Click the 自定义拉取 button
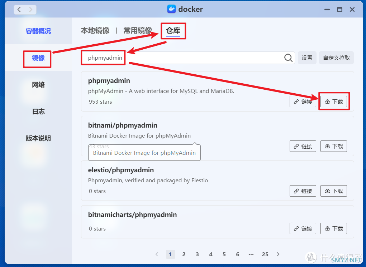The image size is (366, 267). (336, 58)
